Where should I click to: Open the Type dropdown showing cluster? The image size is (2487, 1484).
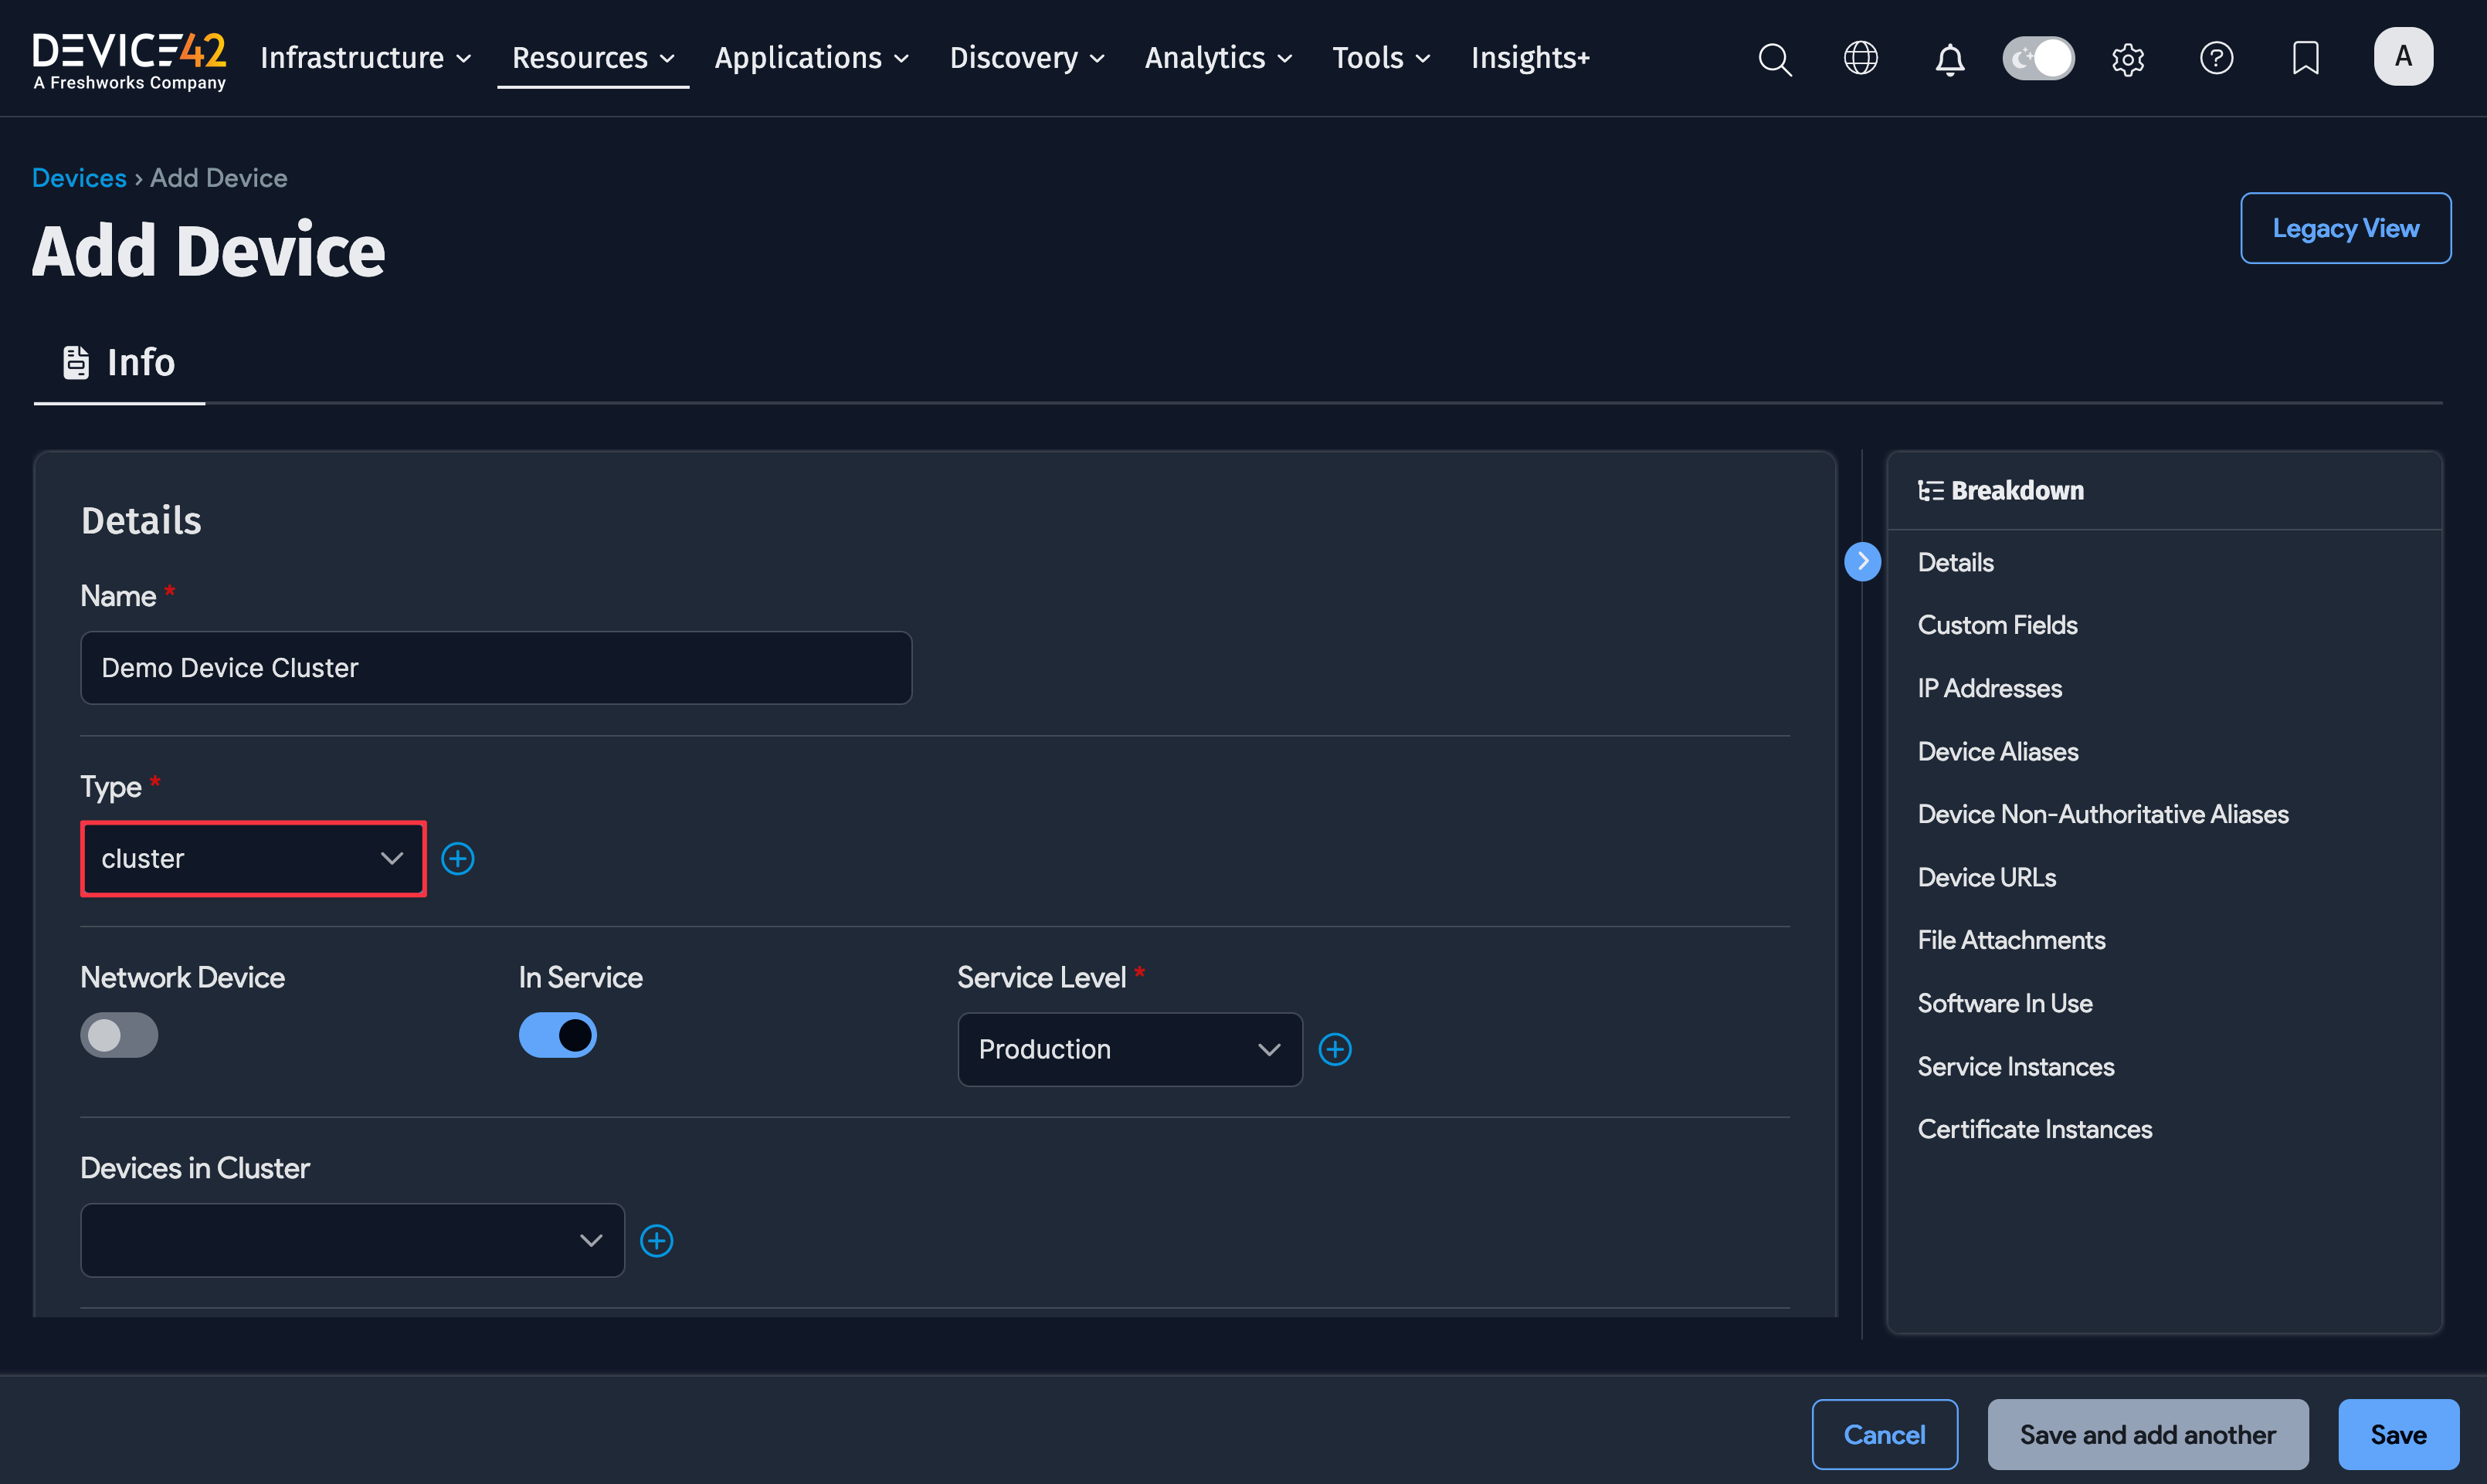coord(252,858)
